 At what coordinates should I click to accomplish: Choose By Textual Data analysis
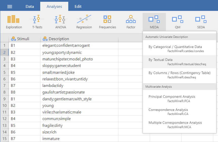pyautogui.click(x=180, y=62)
